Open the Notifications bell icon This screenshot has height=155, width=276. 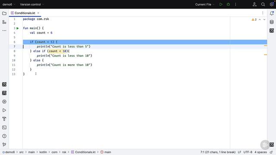point(272,13)
